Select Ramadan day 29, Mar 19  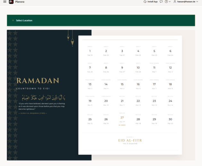[154, 119]
